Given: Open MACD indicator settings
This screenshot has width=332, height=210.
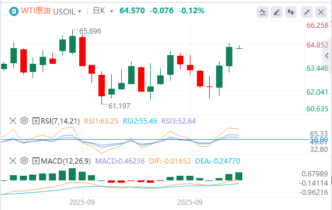Looking at the screenshot, I should [24, 161].
